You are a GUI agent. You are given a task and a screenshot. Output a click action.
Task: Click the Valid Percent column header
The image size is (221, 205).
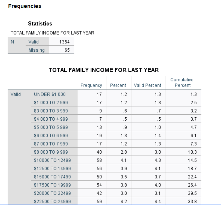click(147, 85)
